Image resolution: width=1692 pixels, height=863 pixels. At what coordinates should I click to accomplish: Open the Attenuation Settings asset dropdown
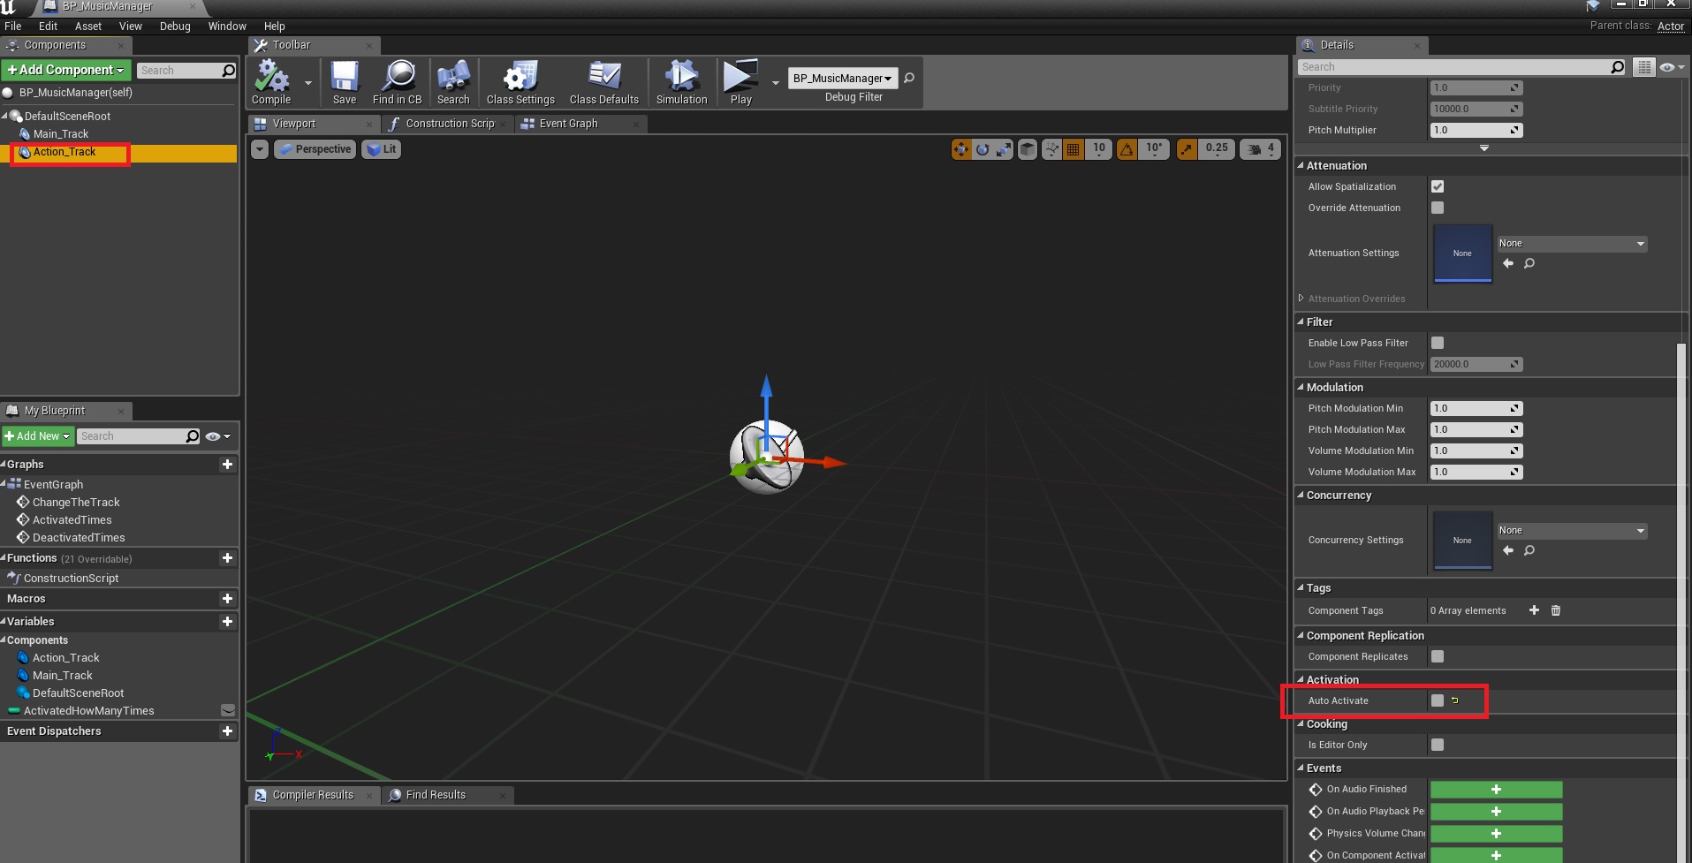coord(1571,244)
